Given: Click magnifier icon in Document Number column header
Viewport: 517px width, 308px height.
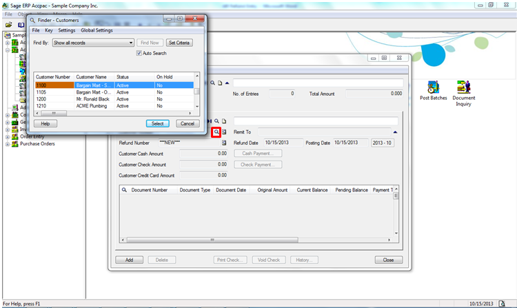Looking at the screenshot, I should [124, 189].
